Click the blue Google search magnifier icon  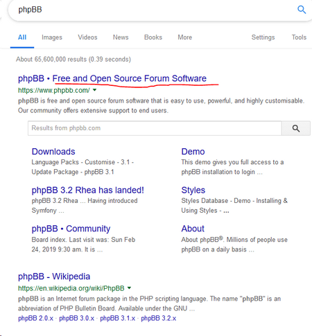click(x=302, y=10)
